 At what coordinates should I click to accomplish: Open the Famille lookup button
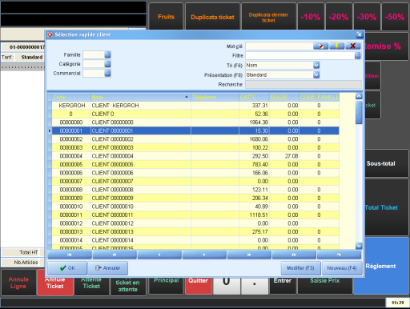coord(107,54)
